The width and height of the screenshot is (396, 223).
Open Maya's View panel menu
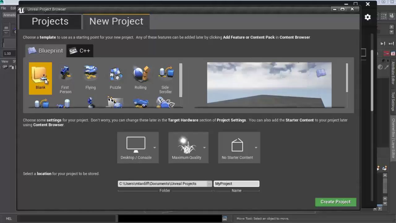(5, 61)
